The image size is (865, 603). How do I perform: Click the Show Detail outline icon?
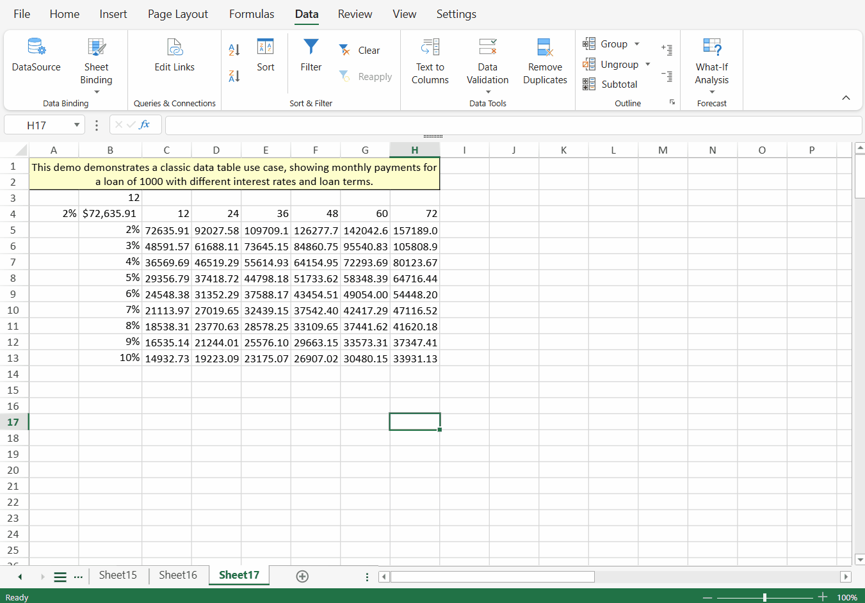(667, 49)
